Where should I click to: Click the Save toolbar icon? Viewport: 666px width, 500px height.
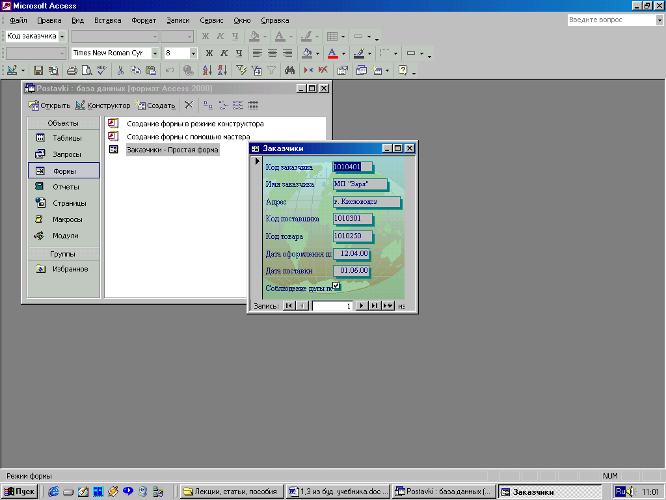[38, 70]
